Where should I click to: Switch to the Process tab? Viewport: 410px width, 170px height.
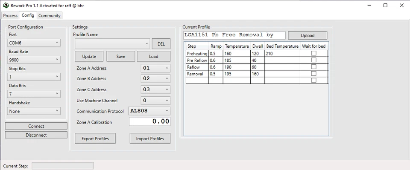click(x=10, y=16)
